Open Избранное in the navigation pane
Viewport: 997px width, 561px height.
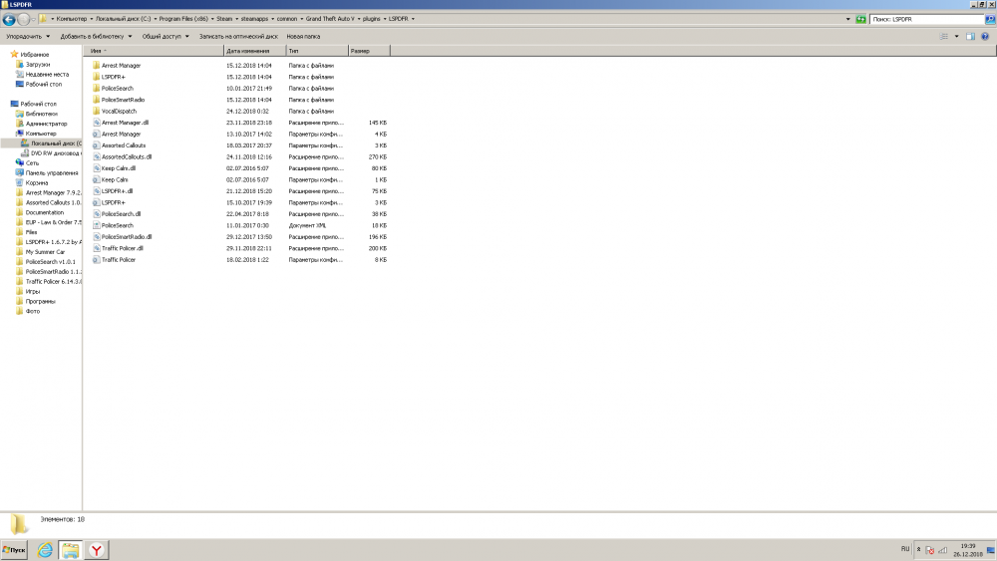[34, 55]
